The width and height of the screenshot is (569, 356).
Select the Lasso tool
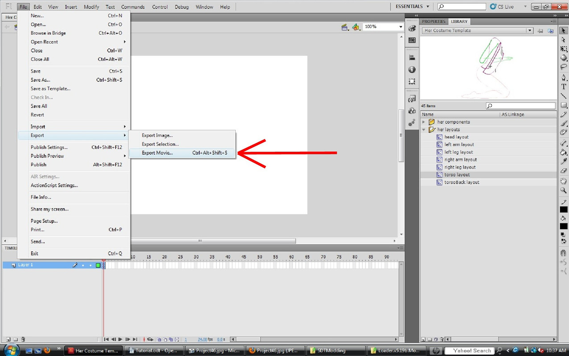pos(564,67)
